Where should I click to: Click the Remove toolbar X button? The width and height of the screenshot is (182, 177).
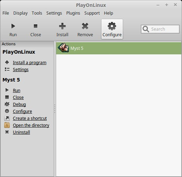(x=85, y=29)
